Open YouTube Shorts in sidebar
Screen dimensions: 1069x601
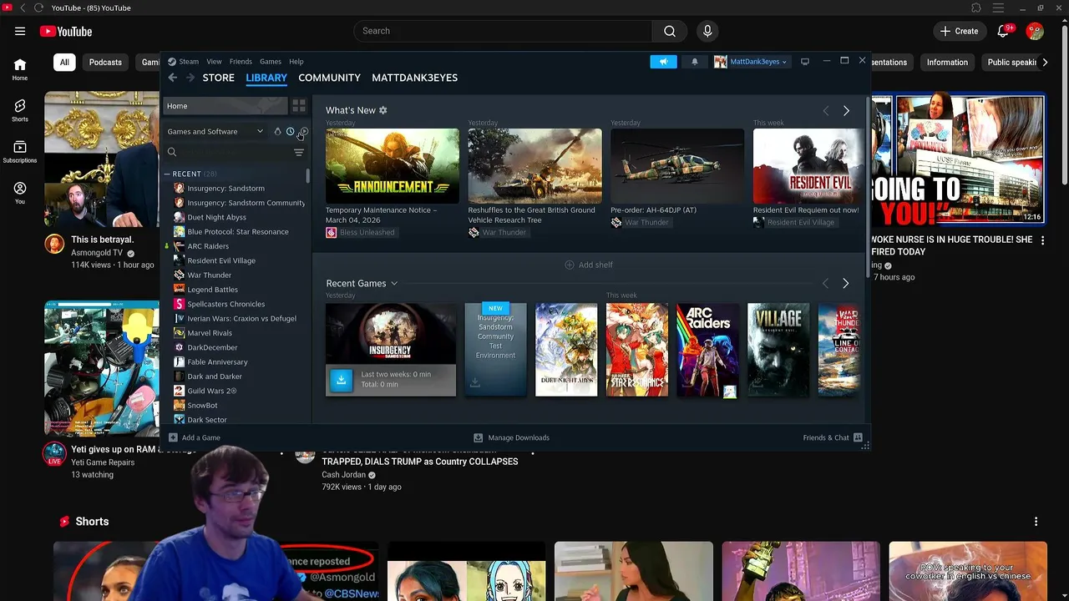point(20,110)
